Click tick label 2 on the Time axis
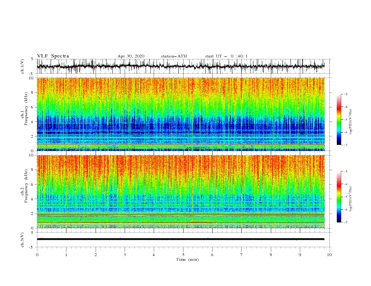The width and height of the screenshot is (371, 286). 96,255
